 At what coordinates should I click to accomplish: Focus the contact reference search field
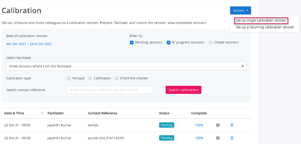pyautogui.click(x=110, y=90)
